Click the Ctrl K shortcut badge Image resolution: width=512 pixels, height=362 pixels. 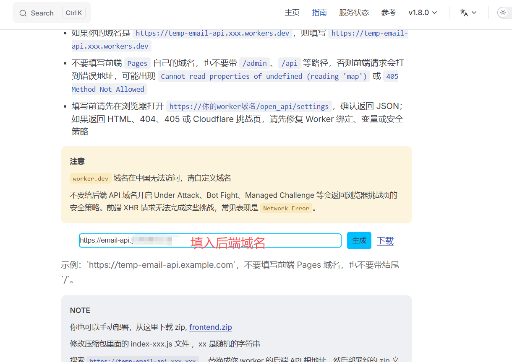point(74,13)
